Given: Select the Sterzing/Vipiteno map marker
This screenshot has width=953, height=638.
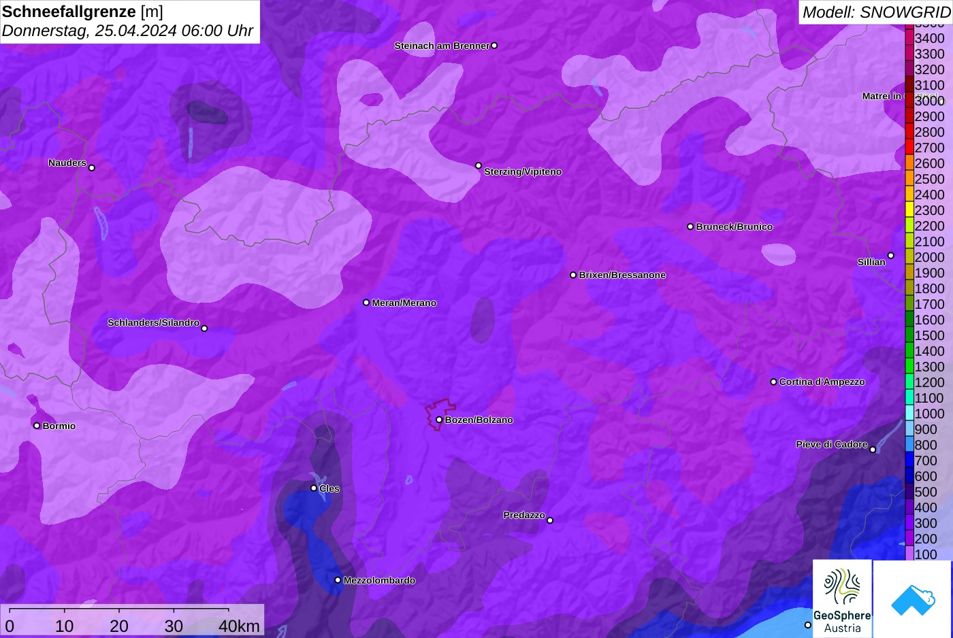Looking at the screenshot, I should (479, 165).
